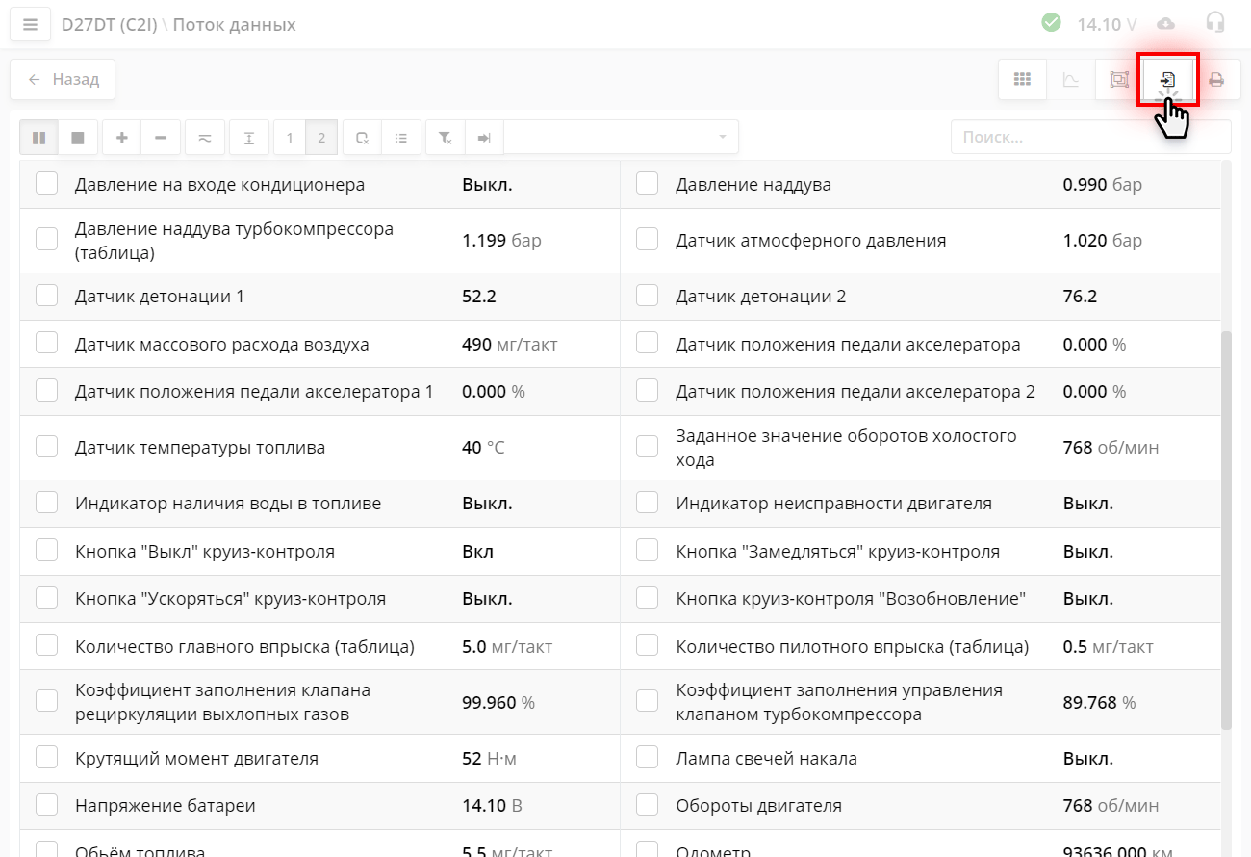Click the plus icon in toolbar
The width and height of the screenshot is (1251, 857).
click(x=121, y=138)
